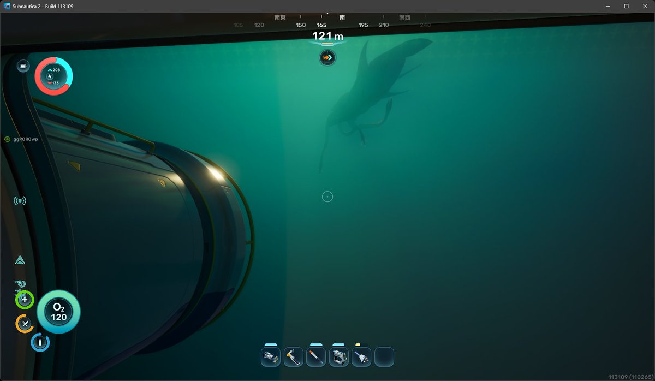Select the third hotbar slot with the flare

[316, 357]
